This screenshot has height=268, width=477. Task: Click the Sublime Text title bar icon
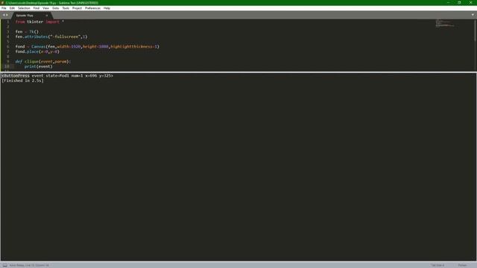pos(2,3)
